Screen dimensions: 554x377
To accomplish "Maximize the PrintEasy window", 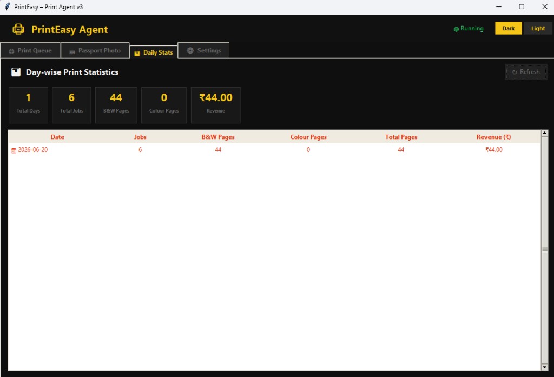I will click(521, 6).
